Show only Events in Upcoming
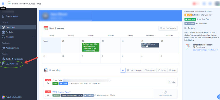Screen dimensions: 220x100 pos(162,70)
